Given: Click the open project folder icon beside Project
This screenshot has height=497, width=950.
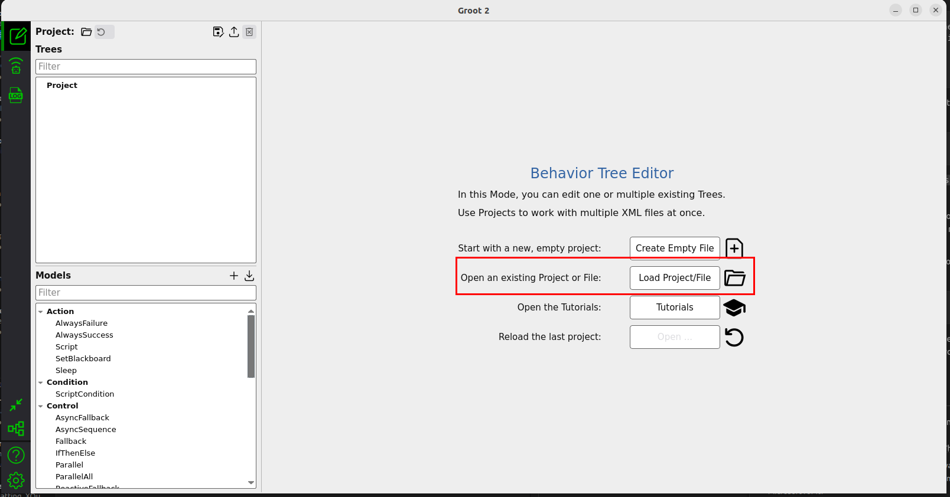Looking at the screenshot, I should coord(86,32).
